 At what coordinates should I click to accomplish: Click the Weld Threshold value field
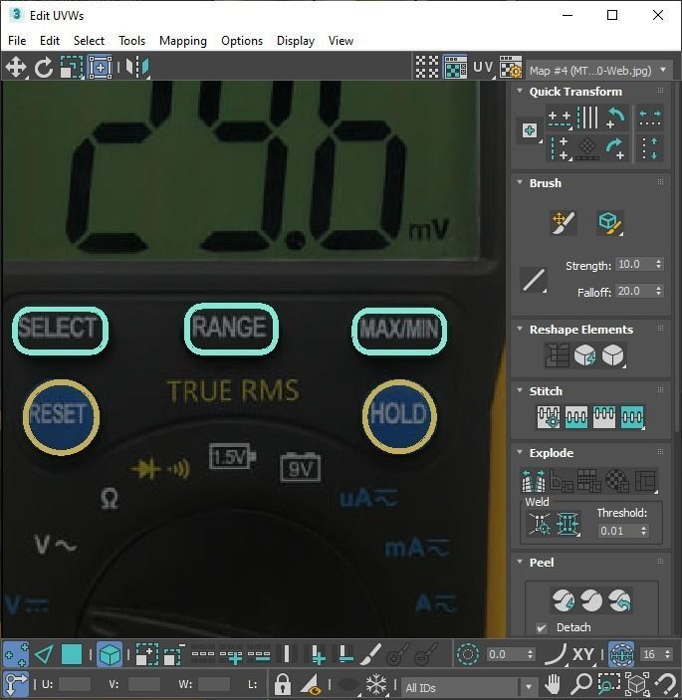[x=618, y=531]
